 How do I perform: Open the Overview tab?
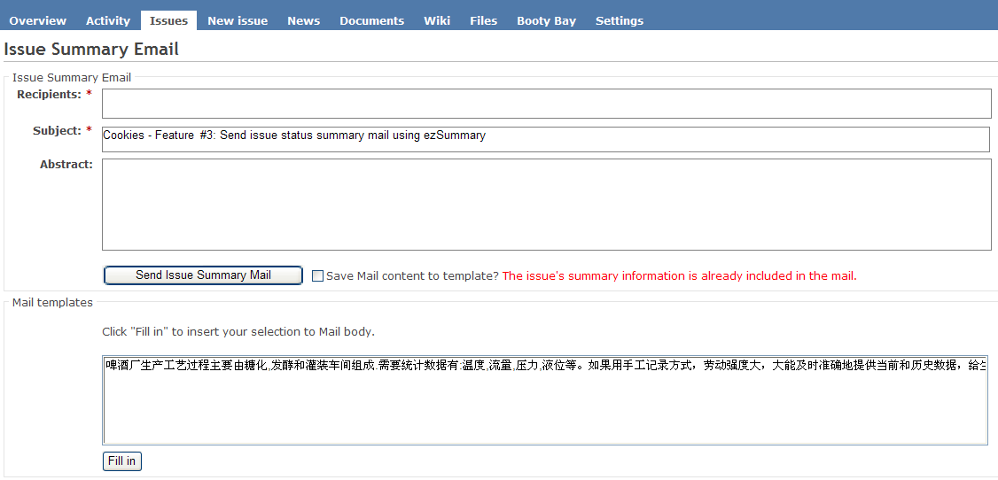click(x=37, y=20)
